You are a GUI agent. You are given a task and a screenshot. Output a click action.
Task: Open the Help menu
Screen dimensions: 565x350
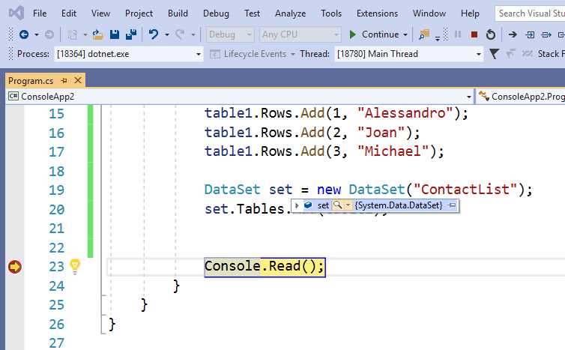click(470, 13)
